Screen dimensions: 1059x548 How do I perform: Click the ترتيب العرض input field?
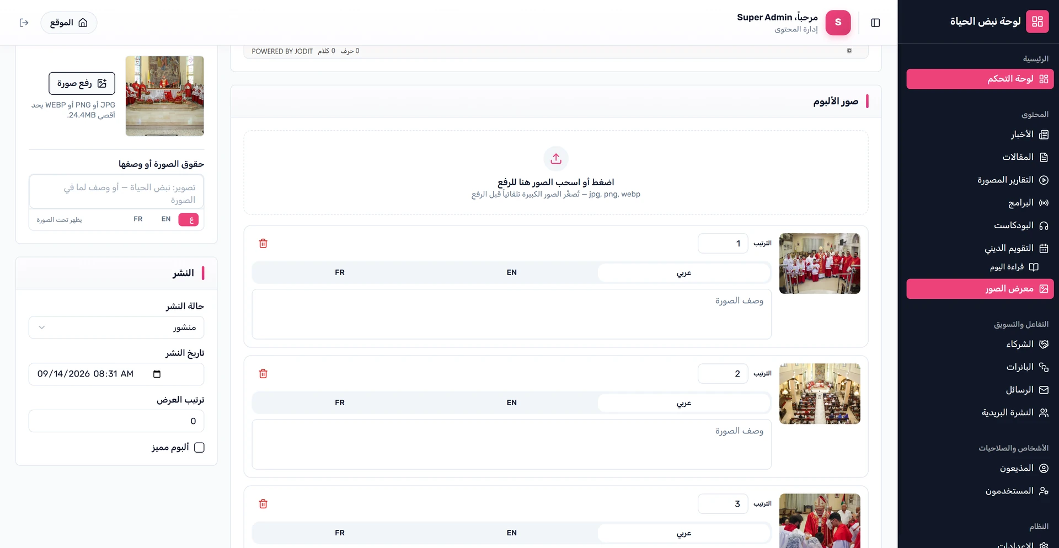[116, 421]
